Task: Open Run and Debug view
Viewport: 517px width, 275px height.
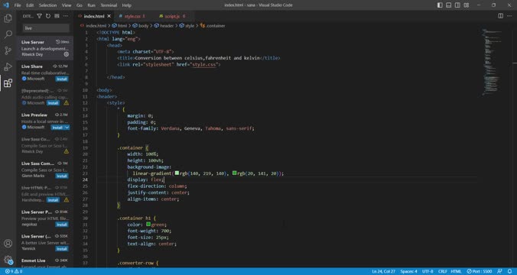Action: click(x=8, y=67)
